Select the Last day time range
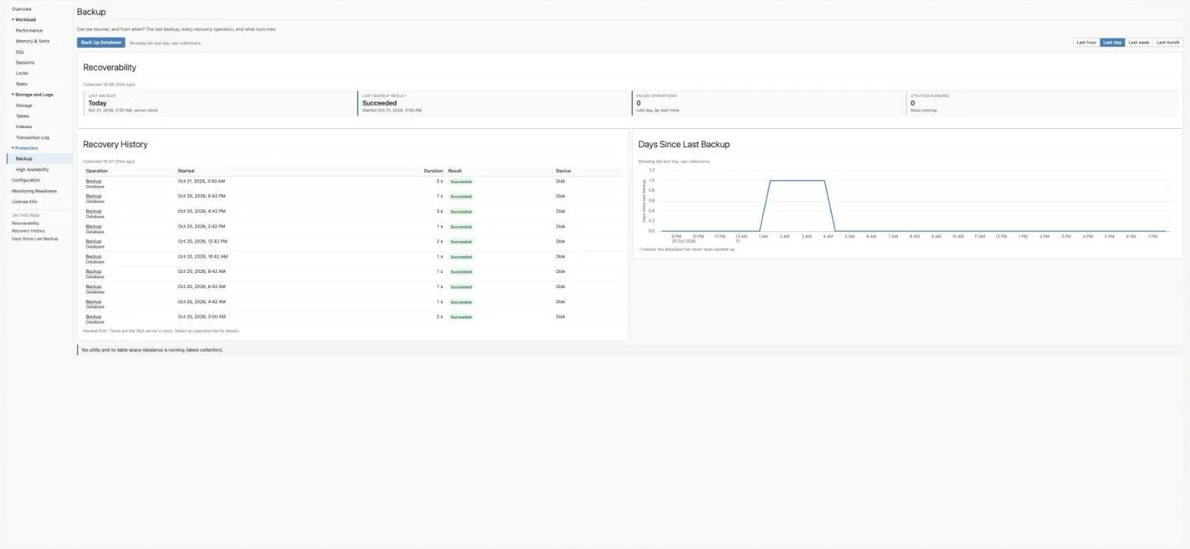This screenshot has height=549, width=1190. [x=1113, y=42]
